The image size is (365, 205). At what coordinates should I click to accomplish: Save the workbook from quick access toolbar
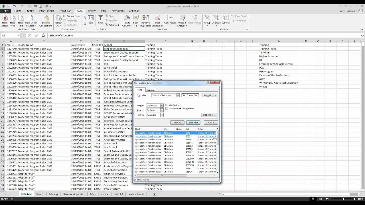tap(9, 6)
